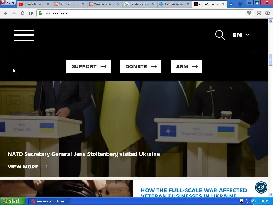Click the 6:28 PM clock

pos(263,201)
